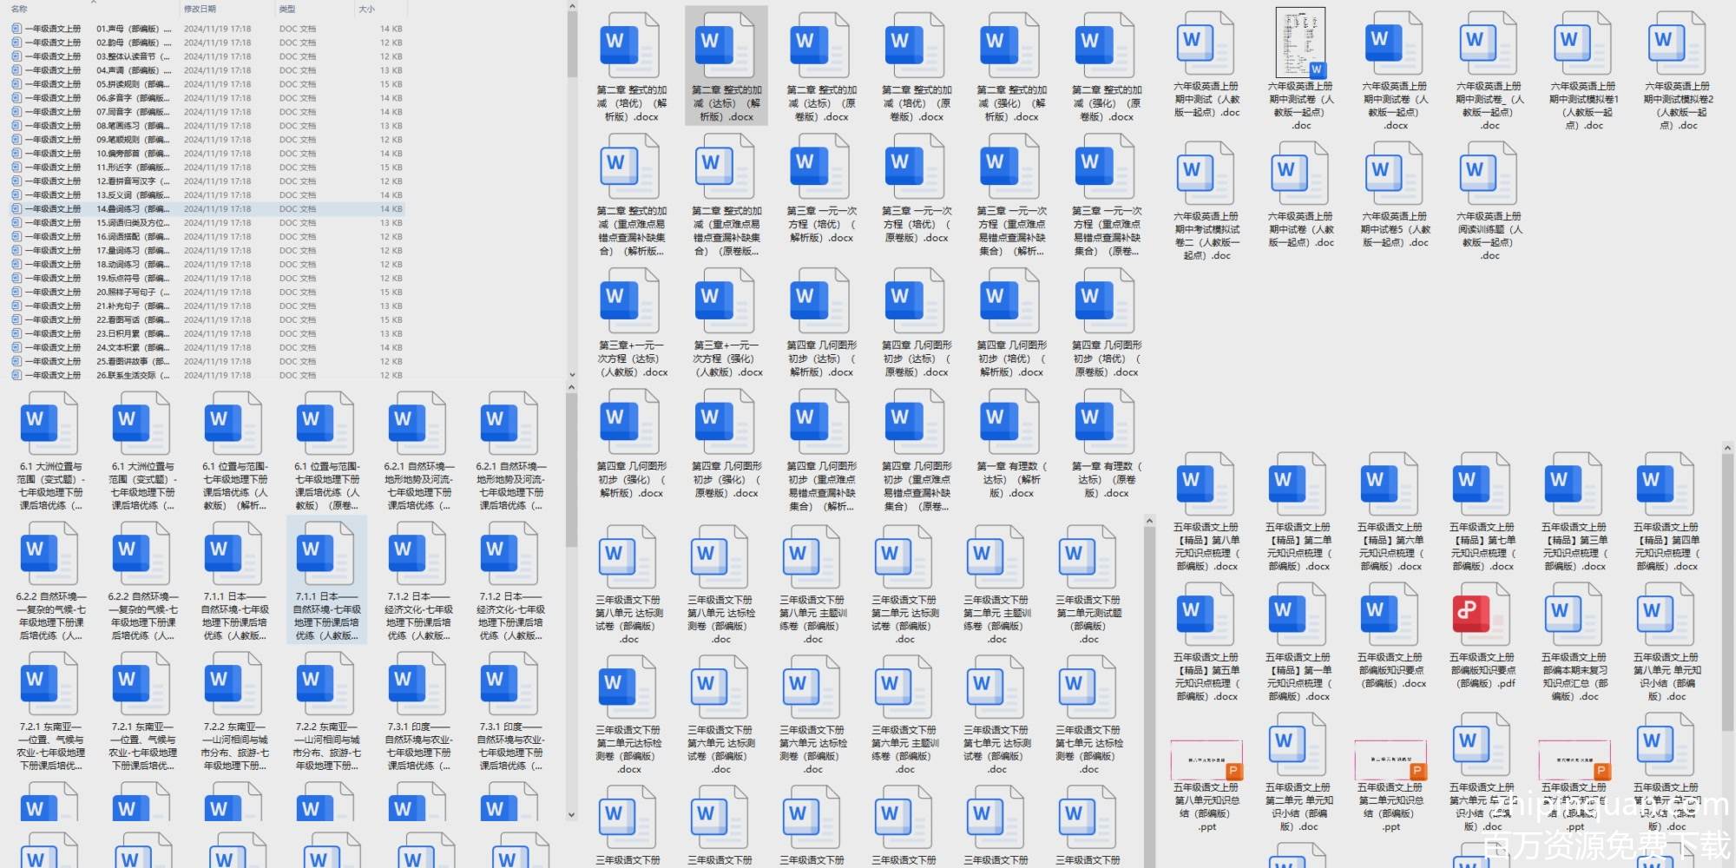The height and width of the screenshot is (868, 1736).
Task: Click the list row 12.看拼音写汉字
Action: 207,181
